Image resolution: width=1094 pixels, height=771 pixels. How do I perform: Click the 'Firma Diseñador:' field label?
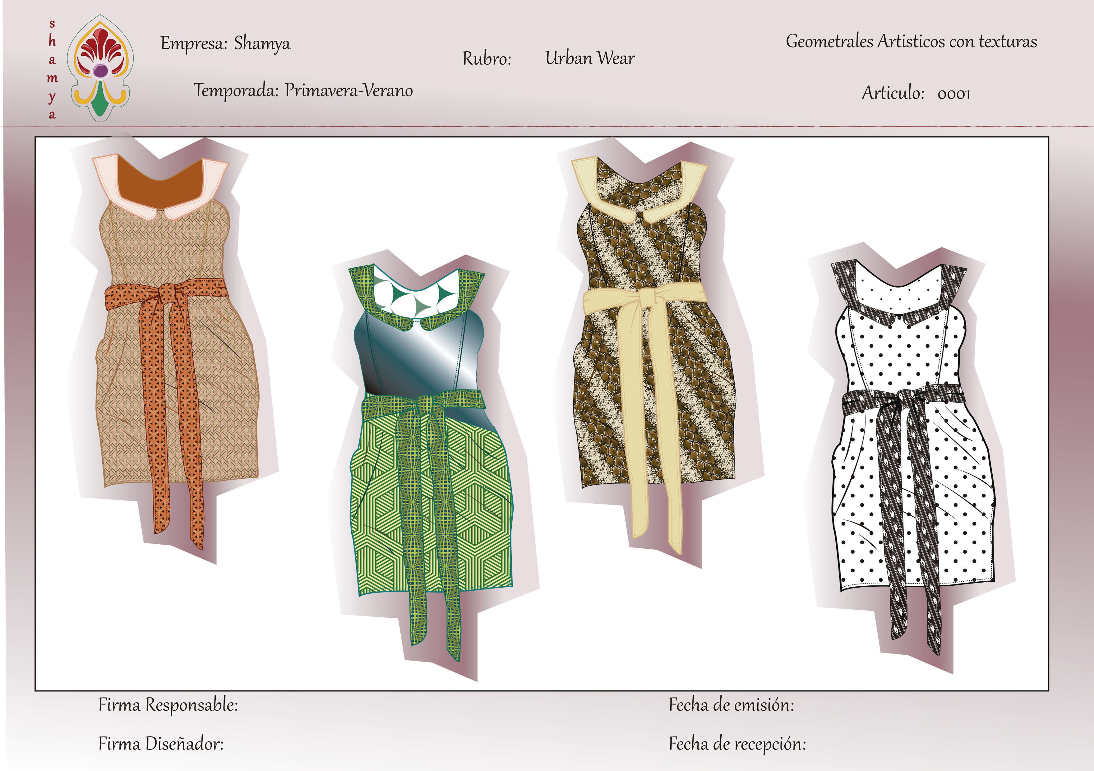click(x=161, y=743)
